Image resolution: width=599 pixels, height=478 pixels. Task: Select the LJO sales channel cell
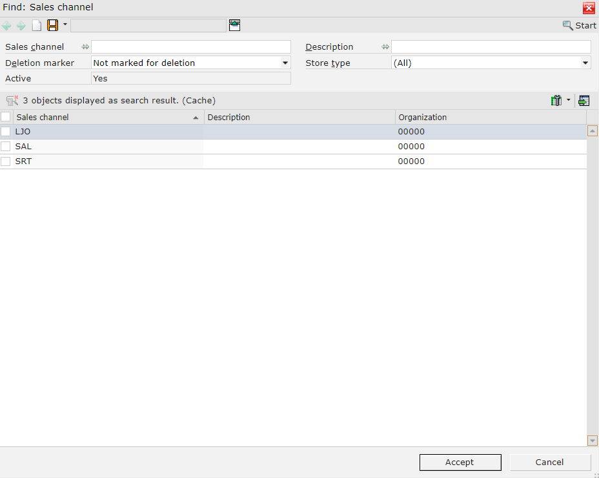point(108,132)
